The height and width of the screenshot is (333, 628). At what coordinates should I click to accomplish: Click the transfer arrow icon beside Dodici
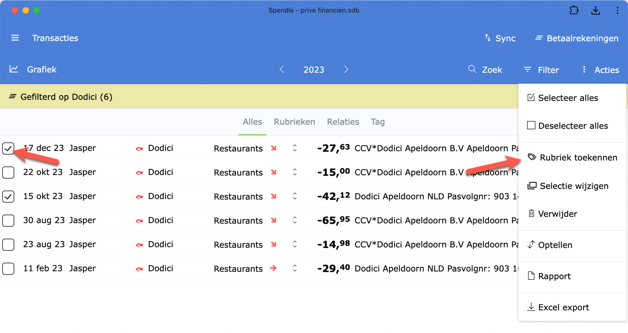coord(139,148)
